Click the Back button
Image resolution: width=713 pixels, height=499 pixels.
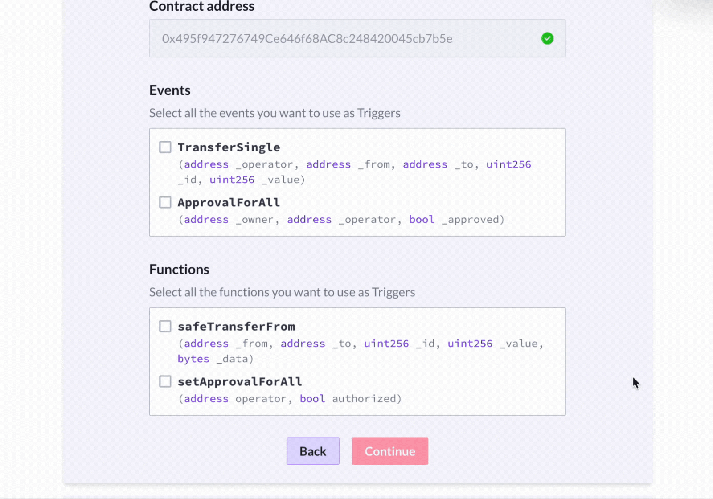(312, 451)
